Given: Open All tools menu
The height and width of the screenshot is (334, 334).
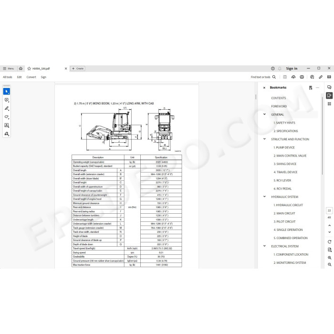Looking at the screenshot, I should (8, 77).
